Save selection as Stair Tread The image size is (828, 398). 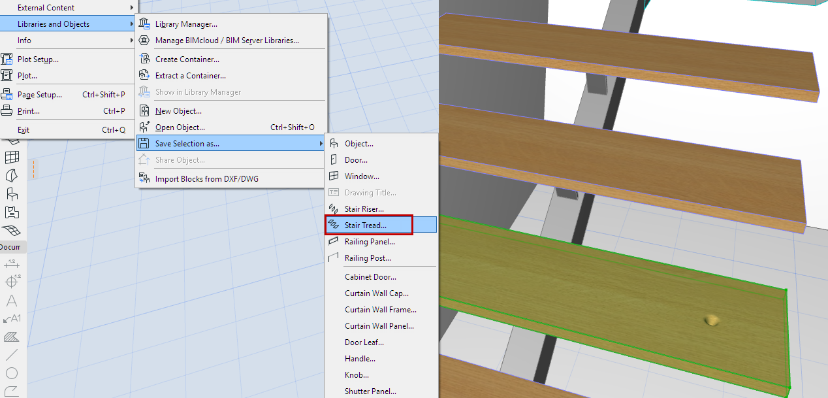pos(381,225)
